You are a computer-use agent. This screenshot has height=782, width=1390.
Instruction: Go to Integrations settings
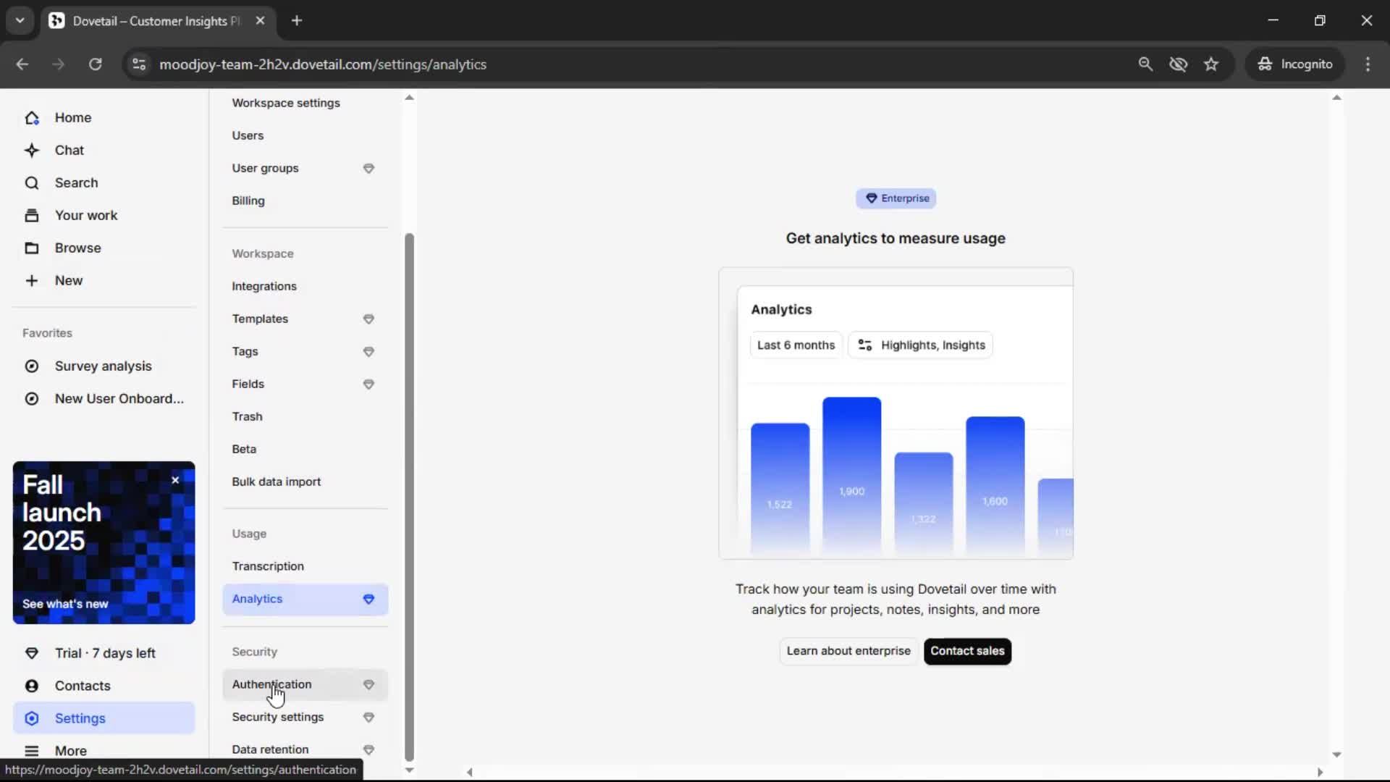coord(264,286)
